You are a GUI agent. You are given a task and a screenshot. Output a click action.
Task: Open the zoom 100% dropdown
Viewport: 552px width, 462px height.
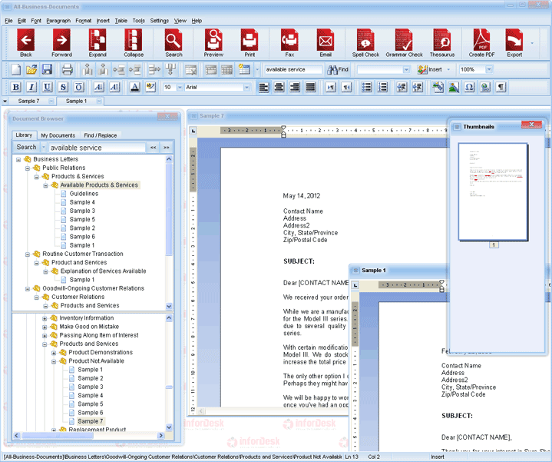pyautogui.click(x=489, y=70)
